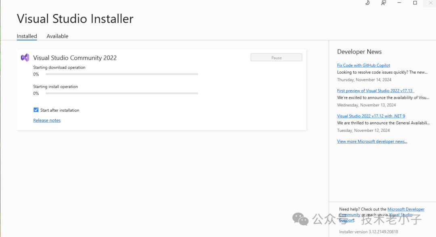
Task: Minimize the installer window
Action: 399,3
